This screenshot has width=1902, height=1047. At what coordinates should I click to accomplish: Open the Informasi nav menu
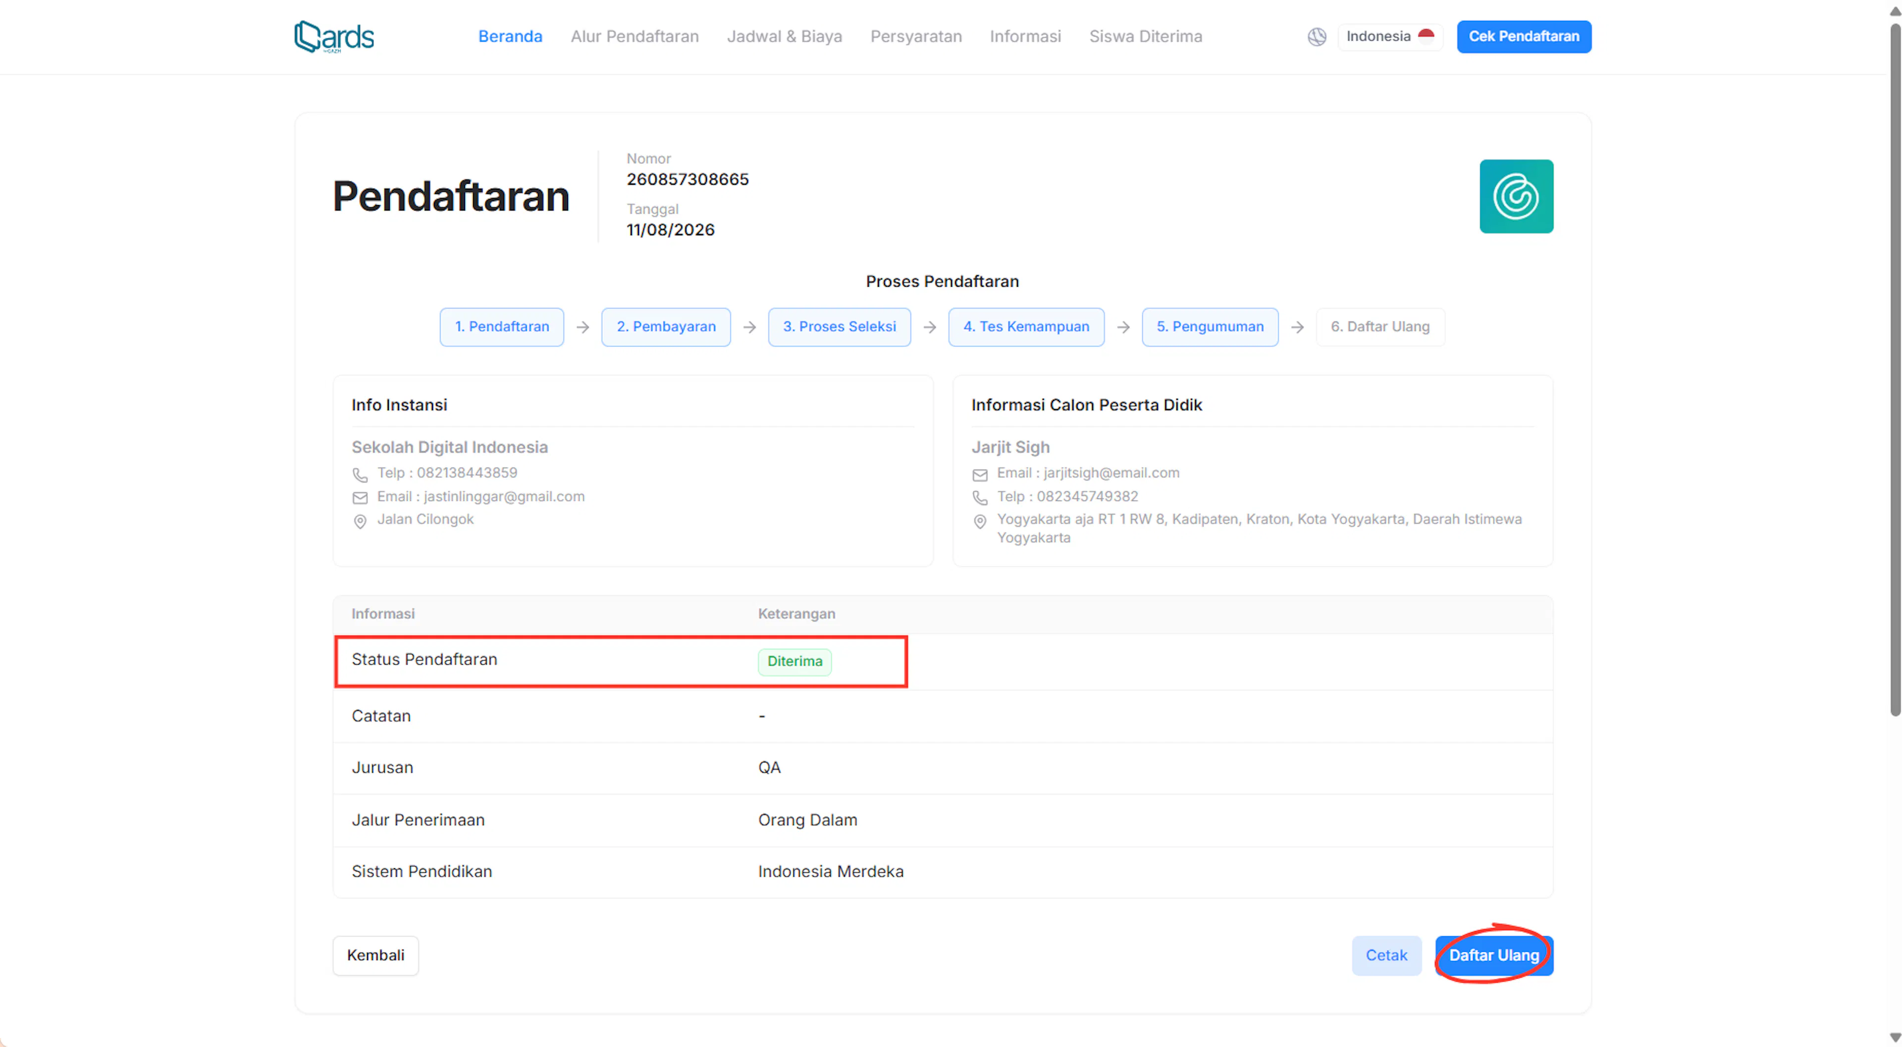[x=1025, y=36]
